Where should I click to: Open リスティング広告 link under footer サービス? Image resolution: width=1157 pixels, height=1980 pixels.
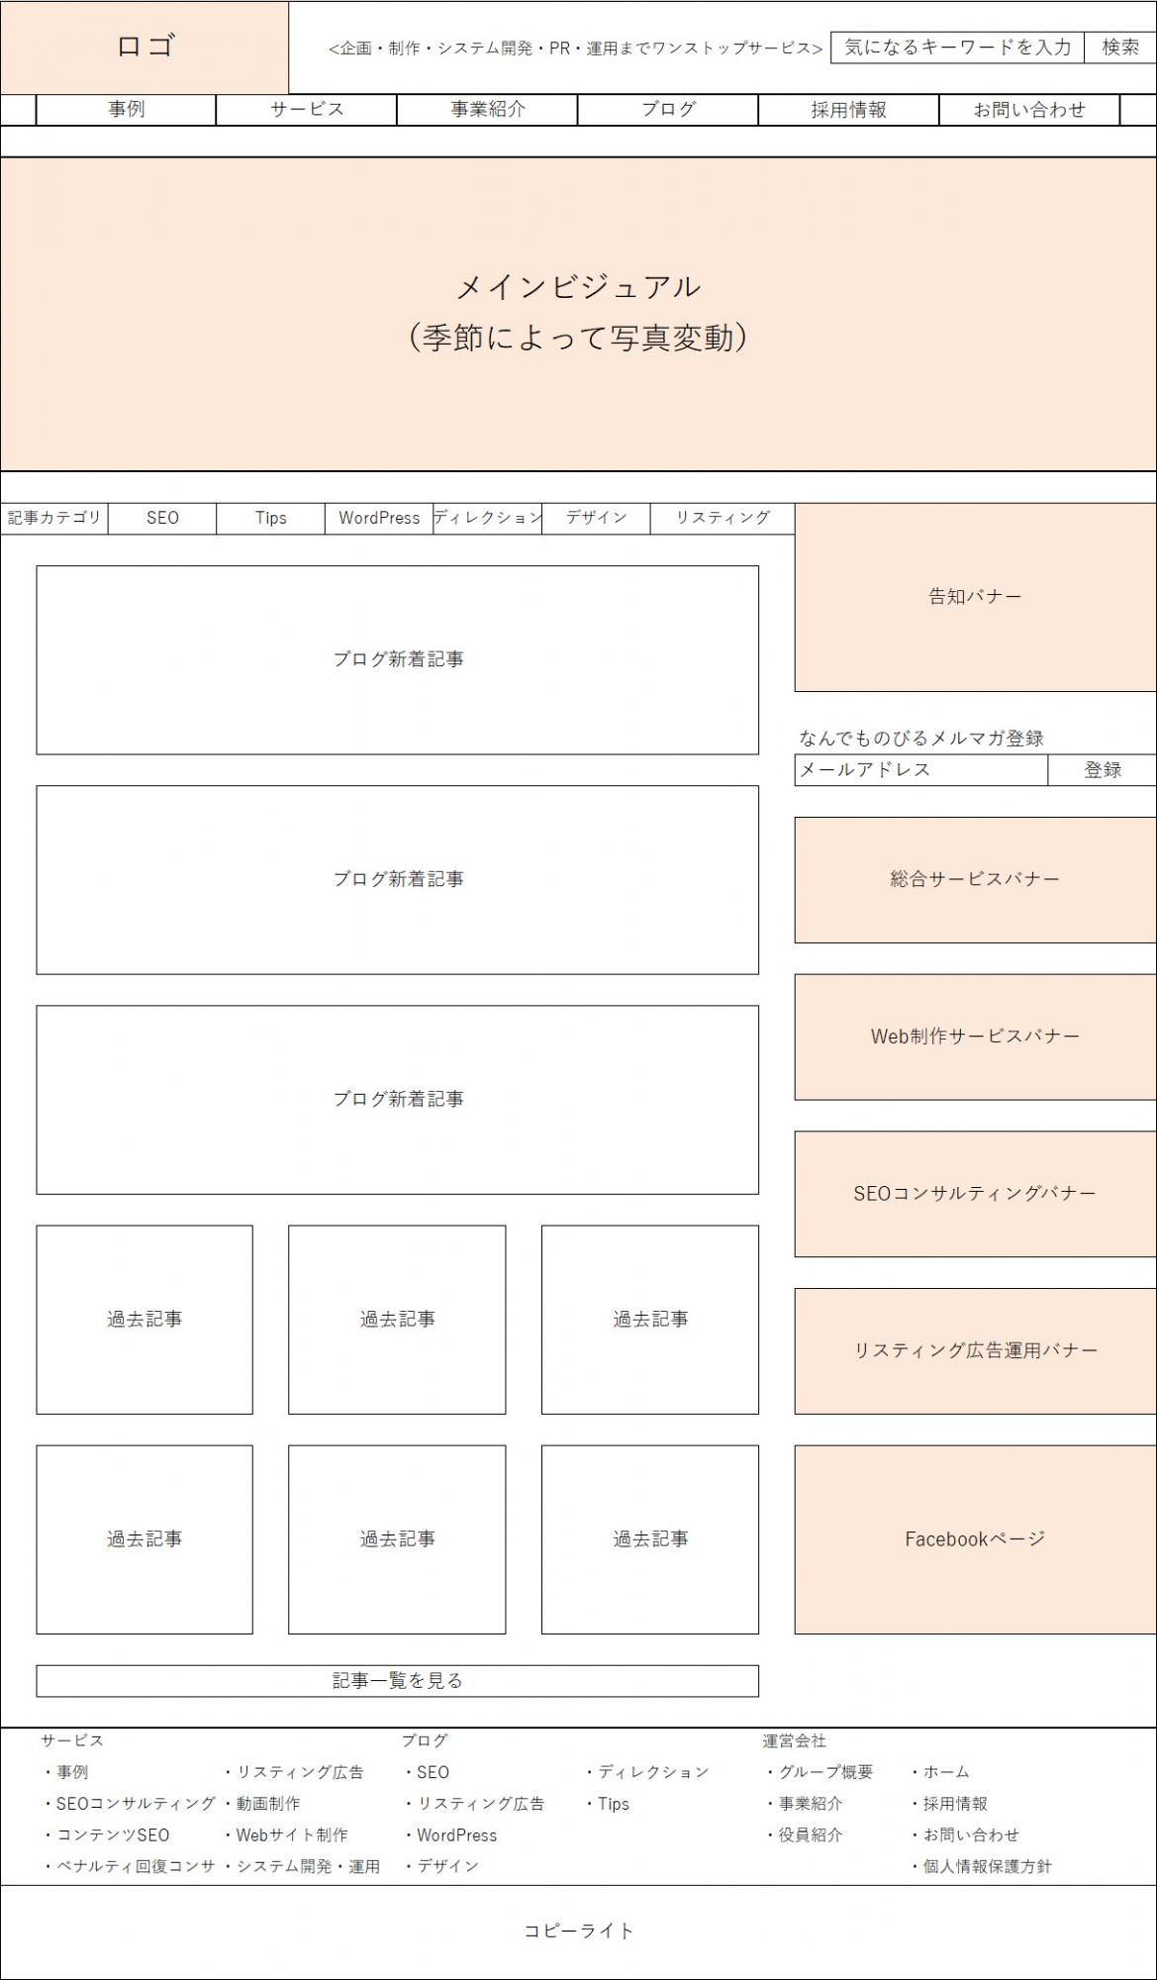[293, 1772]
